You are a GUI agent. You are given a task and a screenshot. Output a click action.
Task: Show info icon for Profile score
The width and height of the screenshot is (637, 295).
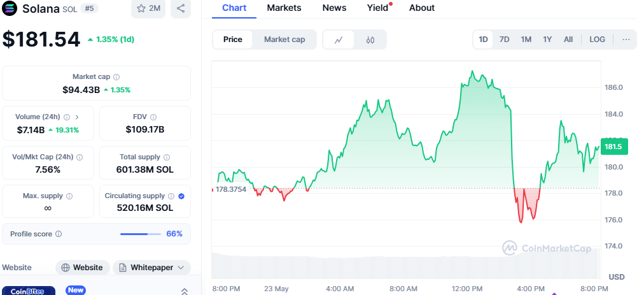[59, 234]
